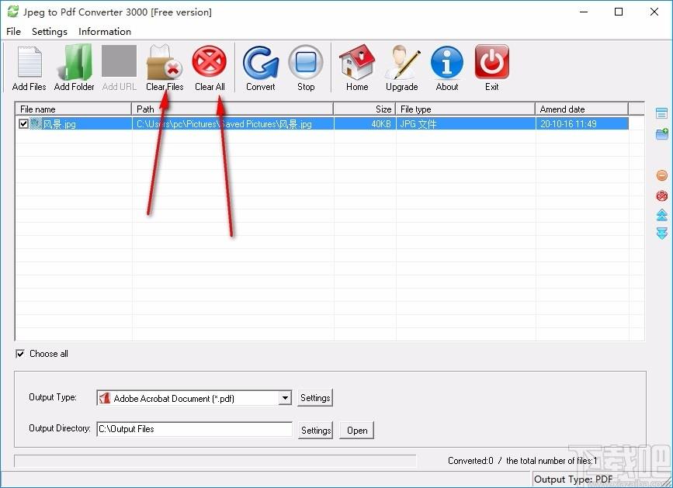Uncheck the 风景.jpg file checkbox
The image size is (673, 488).
[x=23, y=124]
